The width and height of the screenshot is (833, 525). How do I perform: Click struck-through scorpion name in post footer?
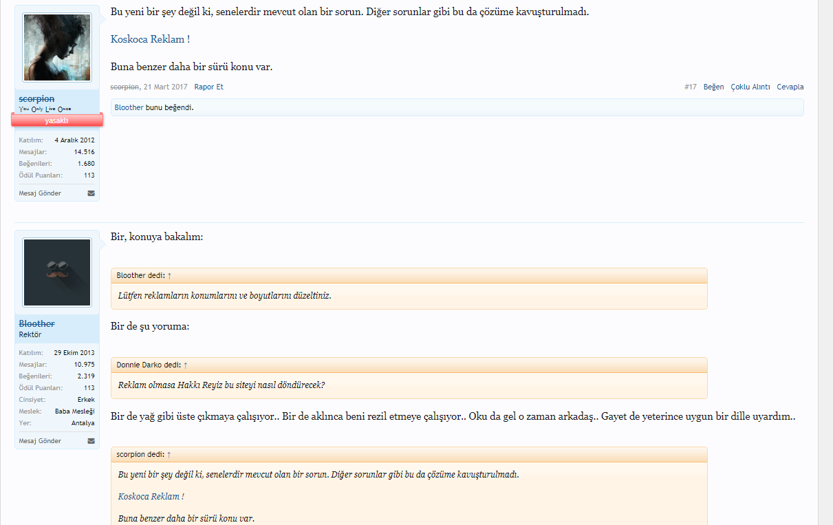[x=125, y=87]
